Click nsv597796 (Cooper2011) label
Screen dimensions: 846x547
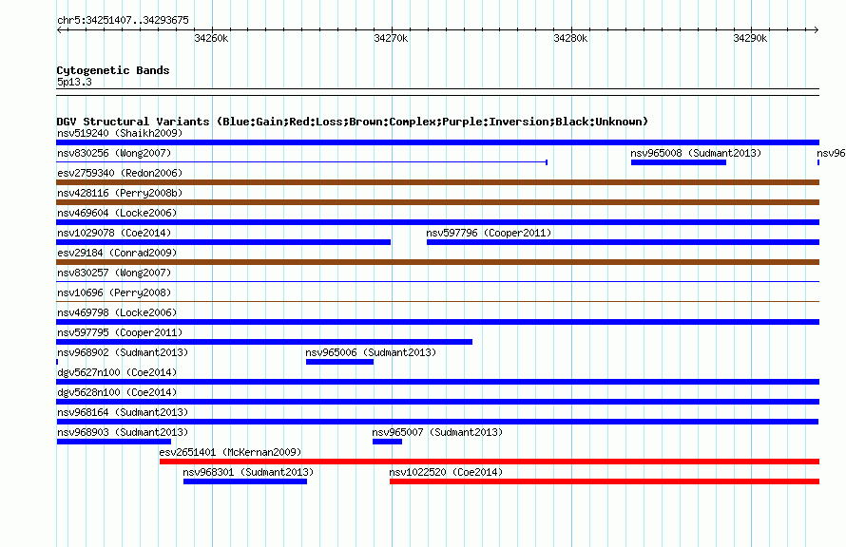tap(489, 233)
